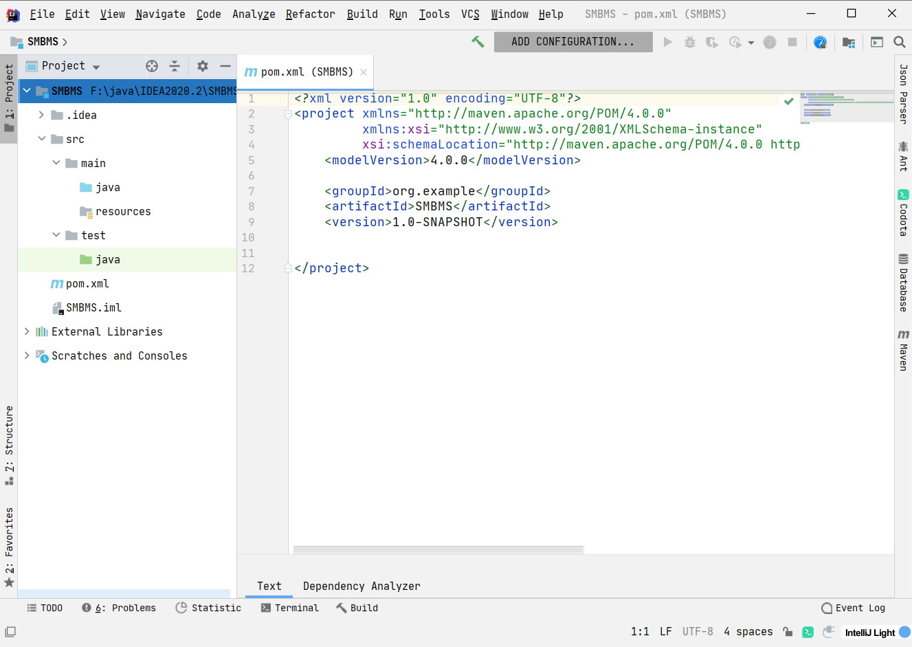The image size is (912, 647).
Task: Open the Terminal tool window button
Action: 290,608
